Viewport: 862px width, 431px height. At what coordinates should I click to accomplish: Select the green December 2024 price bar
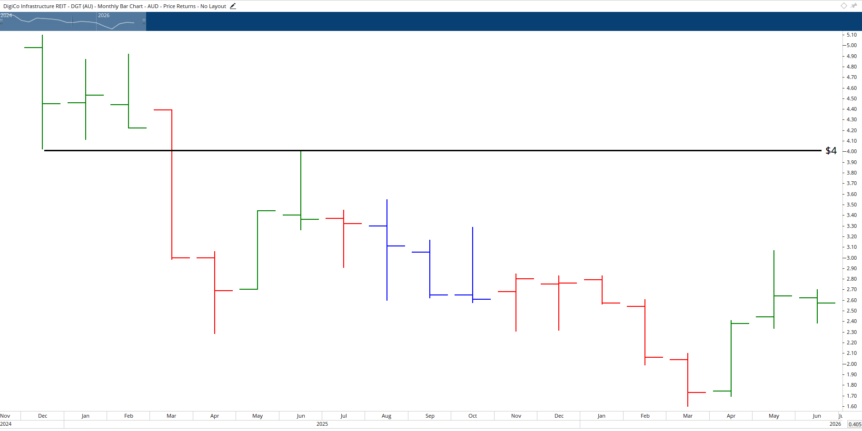42,92
